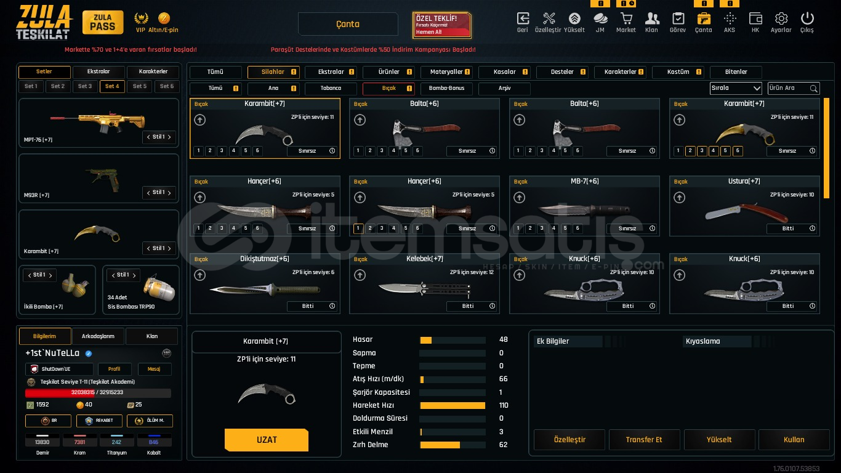Click the UZAT button
841x473 pixels.
[267, 440]
